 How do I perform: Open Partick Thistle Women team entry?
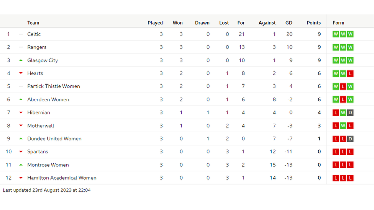[x=54, y=86]
